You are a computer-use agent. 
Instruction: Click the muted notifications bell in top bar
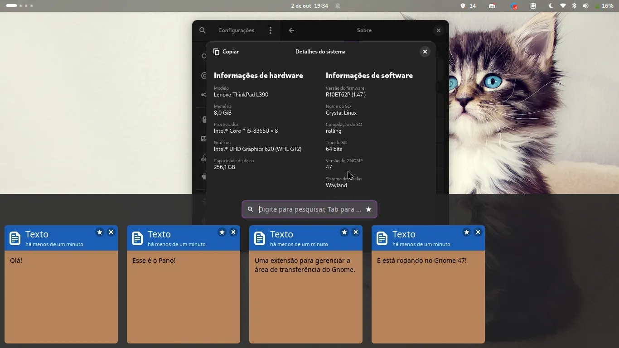pyautogui.click(x=338, y=6)
